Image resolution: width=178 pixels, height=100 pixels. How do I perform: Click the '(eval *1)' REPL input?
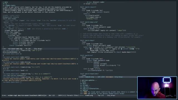[x=24, y=70]
